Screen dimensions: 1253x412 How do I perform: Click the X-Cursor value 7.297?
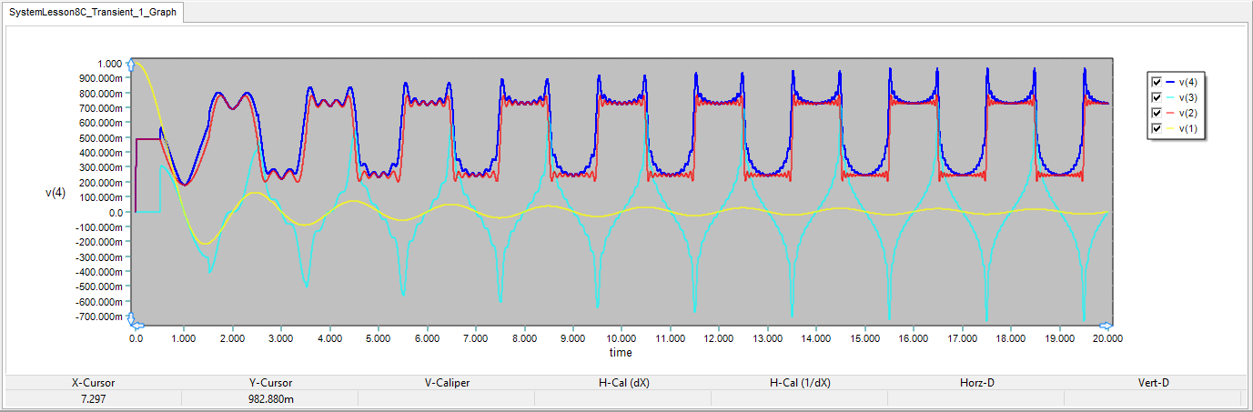(94, 398)
